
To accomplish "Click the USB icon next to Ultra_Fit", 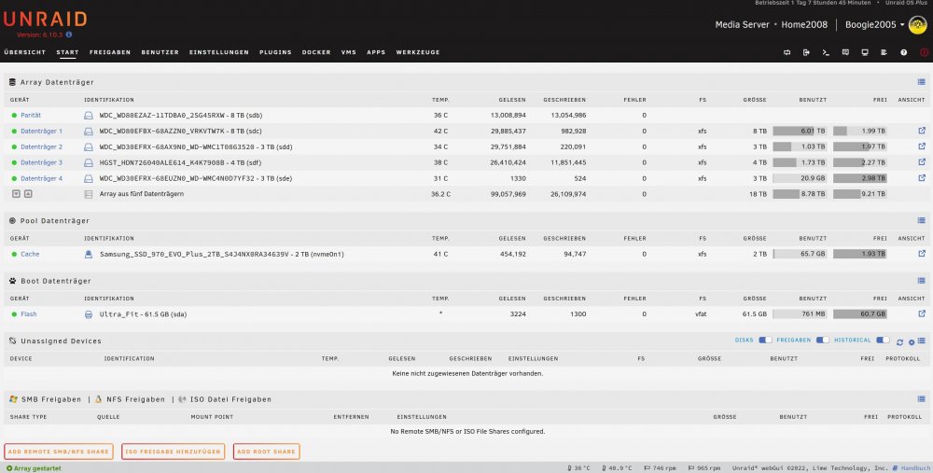I will tap(89, 314).
